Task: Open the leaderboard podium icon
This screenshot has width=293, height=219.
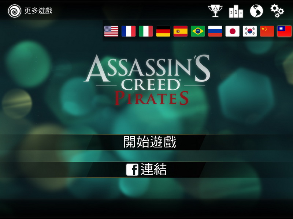Action: (x=236, y=11)
